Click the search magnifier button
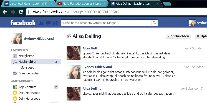This screenshot has height=103, width=207. [155, 23]
